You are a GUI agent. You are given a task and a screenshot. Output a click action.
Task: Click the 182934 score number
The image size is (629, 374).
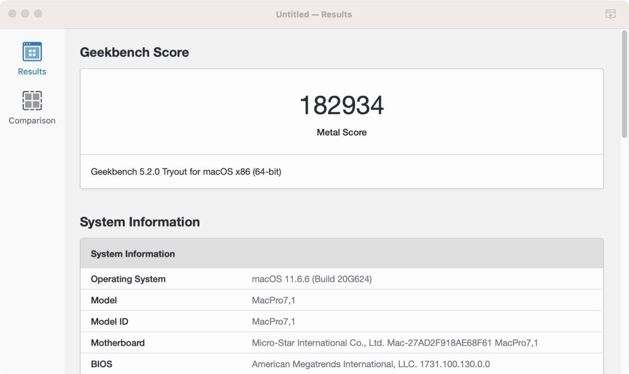click(x=342, y=106)
